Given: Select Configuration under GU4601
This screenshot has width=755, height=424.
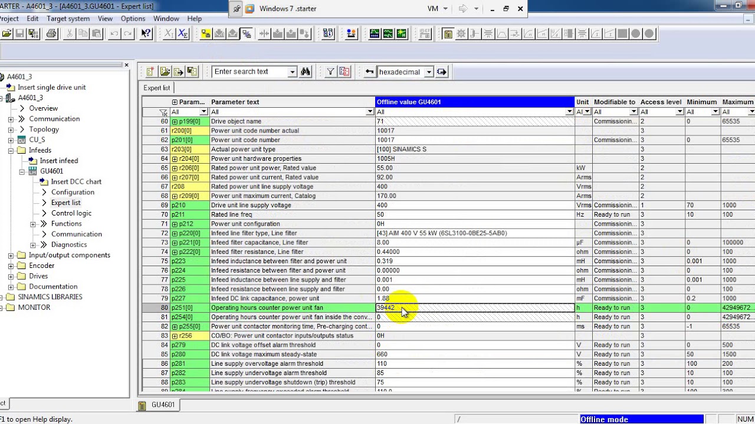Looking at the screenshot, I should point(73,193).
